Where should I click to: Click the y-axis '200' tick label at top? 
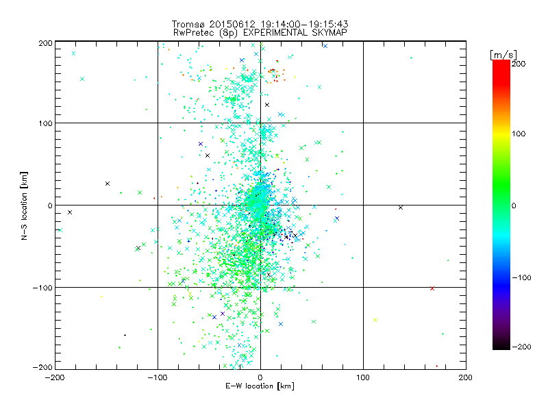[45, 43]
